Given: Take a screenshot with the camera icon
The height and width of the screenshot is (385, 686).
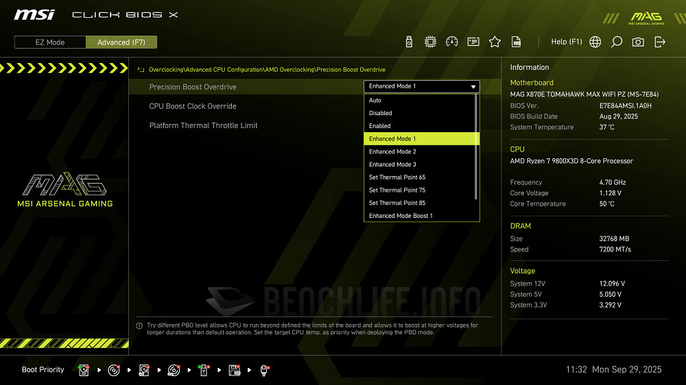Looking at the screenshot, I should [638, 42].
